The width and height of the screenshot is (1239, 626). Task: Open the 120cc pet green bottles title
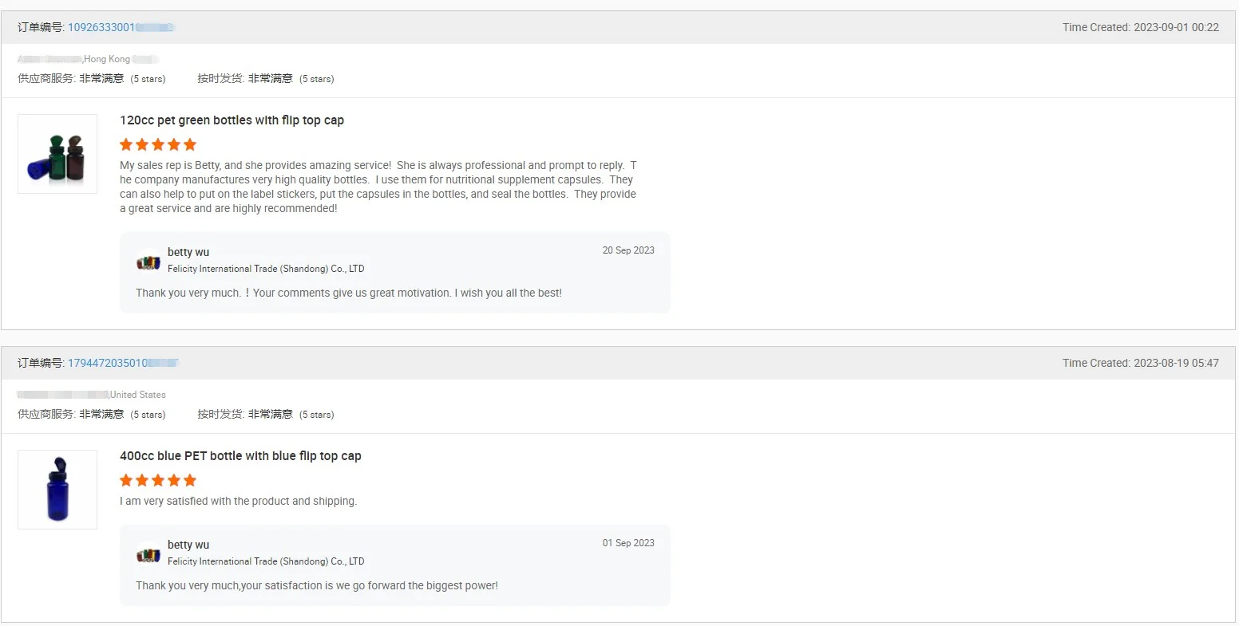click(232, 120)
